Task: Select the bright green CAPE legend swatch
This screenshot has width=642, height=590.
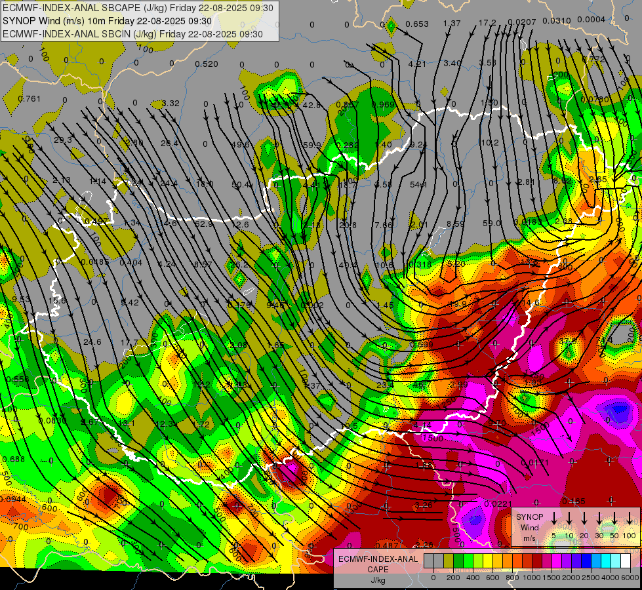Action: [x=468, y=561]
